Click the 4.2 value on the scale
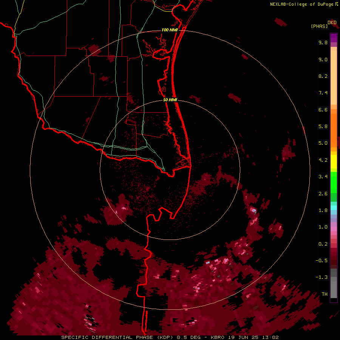Screen dimensions: 340x340 323,160
